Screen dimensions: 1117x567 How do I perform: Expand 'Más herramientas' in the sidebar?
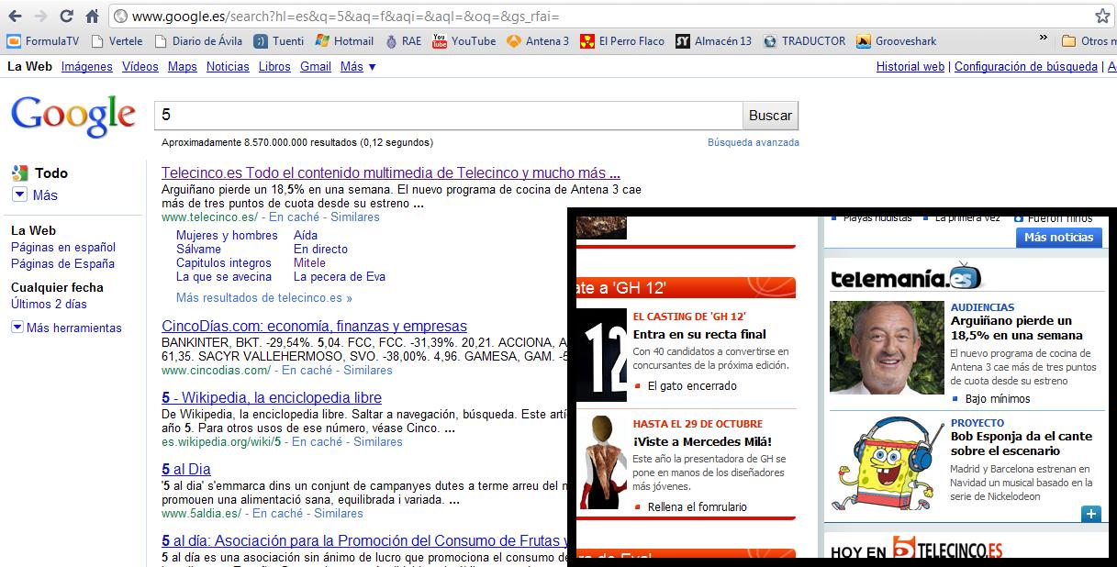pyautogui.click(x=66, y=328)
